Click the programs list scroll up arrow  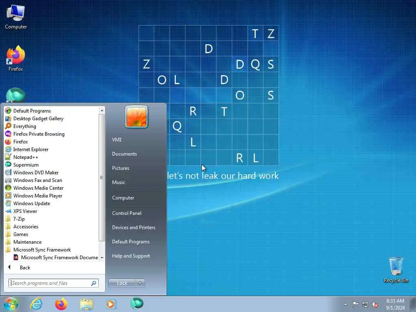coord(102,110)
